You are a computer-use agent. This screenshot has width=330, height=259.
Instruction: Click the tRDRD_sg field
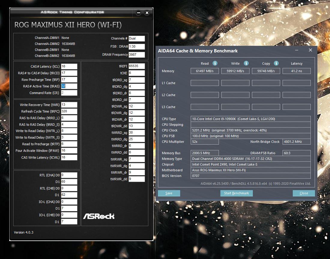click(137, 80)
